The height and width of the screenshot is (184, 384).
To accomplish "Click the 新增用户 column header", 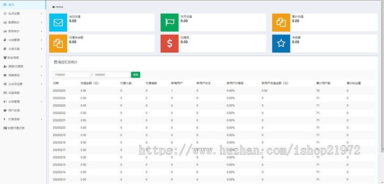I will tap(177, 83).
